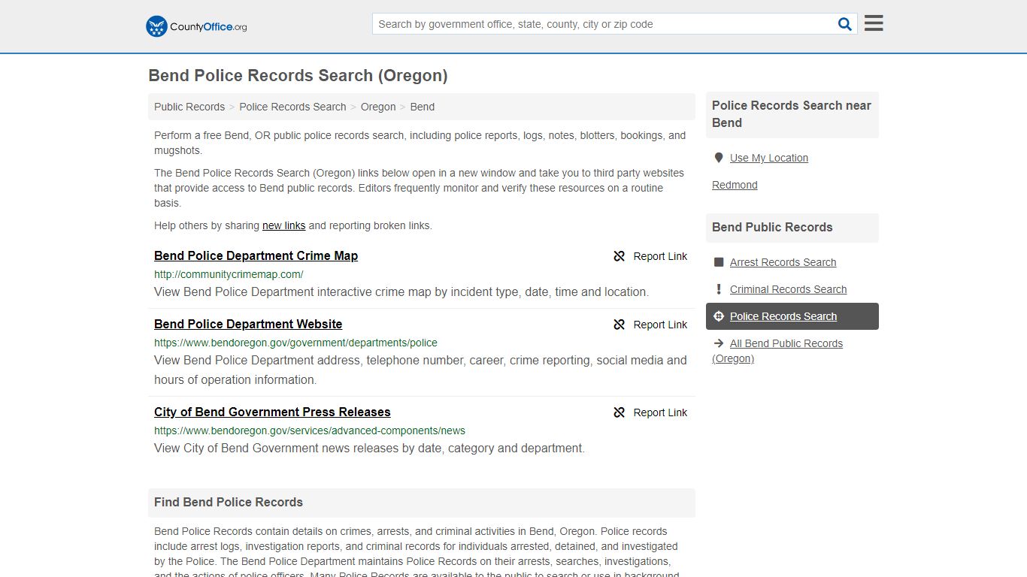
Task: Click broken-link icon for Crime Map entry
Action: tap(620, 256)
